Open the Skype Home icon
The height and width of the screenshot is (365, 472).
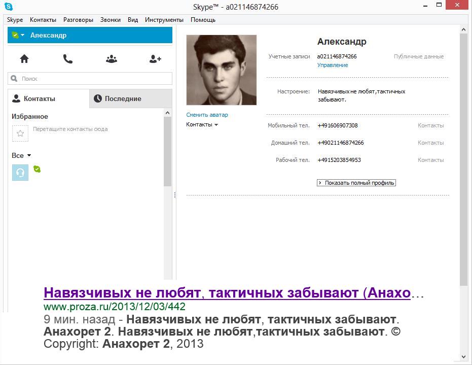[x=24, y=59]
